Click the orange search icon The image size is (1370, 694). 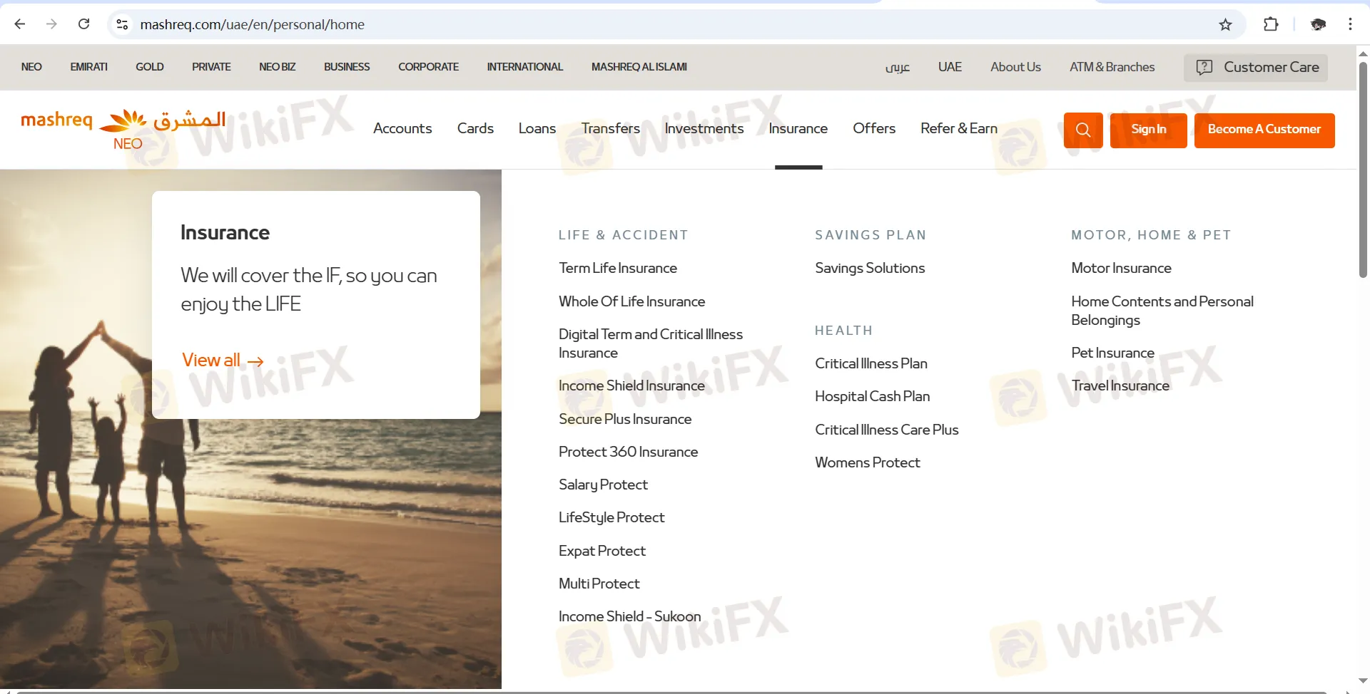1082,130
